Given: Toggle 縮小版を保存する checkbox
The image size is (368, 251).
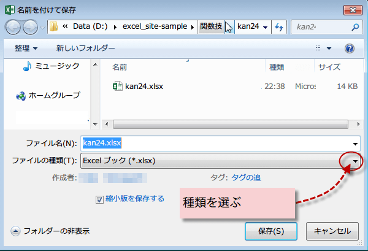Looking at the screenshot, I should [99, 199].
